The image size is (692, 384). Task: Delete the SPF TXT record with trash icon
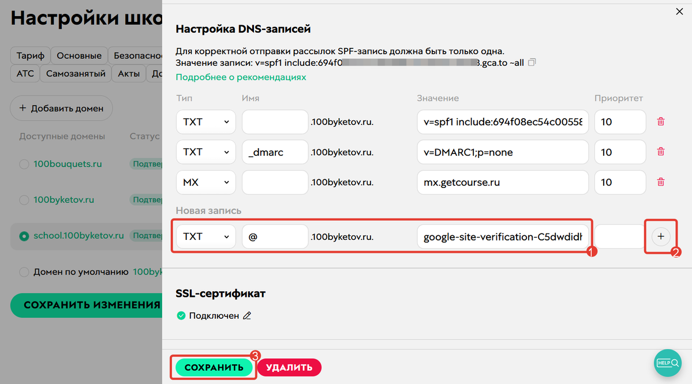point(660,122)
